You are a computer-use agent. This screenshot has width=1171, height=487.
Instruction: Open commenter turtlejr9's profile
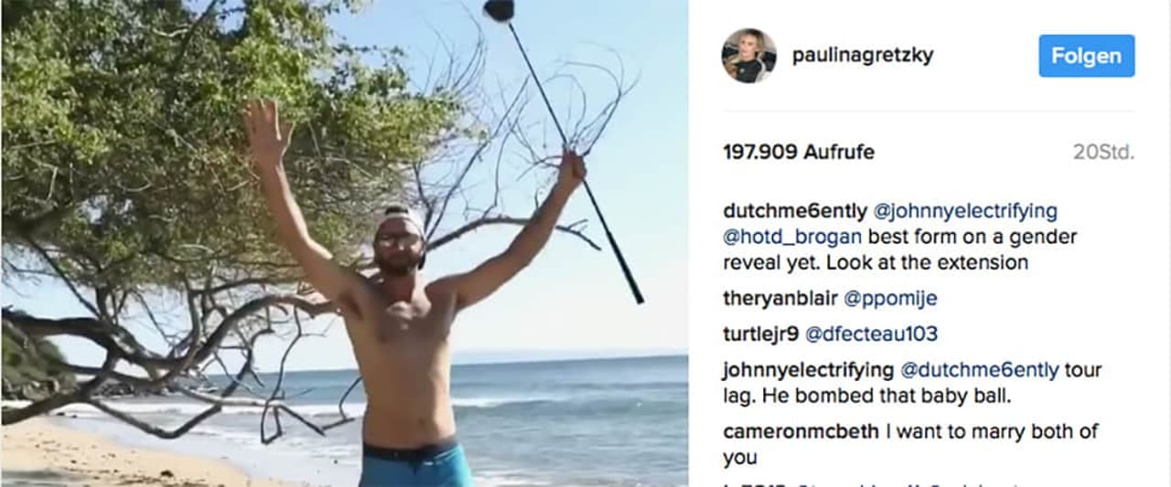[x=761, y=334]
